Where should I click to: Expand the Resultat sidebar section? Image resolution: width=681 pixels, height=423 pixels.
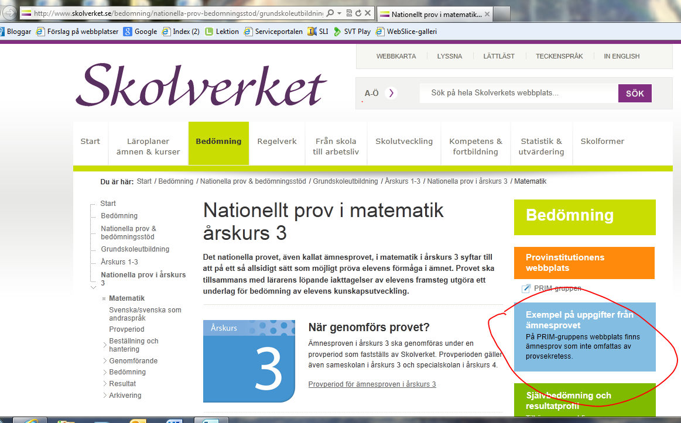[x=105, y=384]
